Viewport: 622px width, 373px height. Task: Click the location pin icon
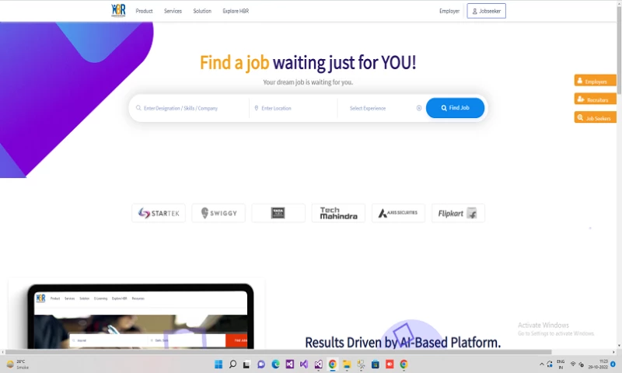click(x=257, y=108)
